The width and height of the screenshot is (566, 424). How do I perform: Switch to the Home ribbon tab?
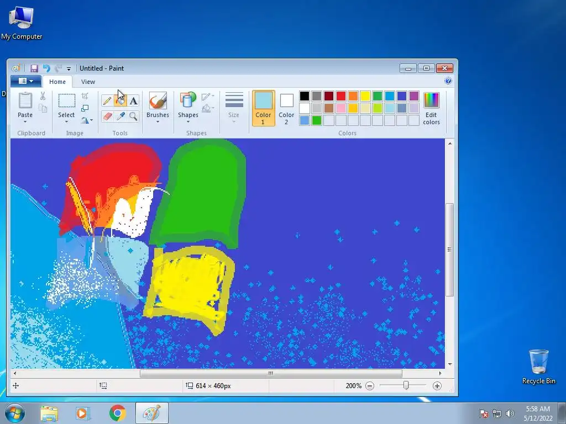coord(57,82)
